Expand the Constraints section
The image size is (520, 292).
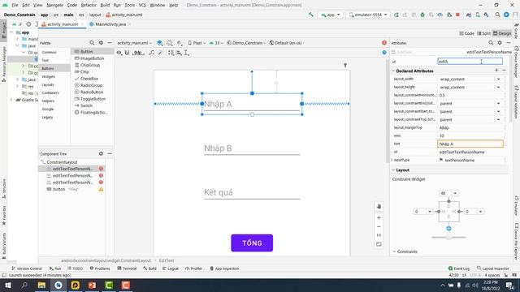tap(394, 251)
